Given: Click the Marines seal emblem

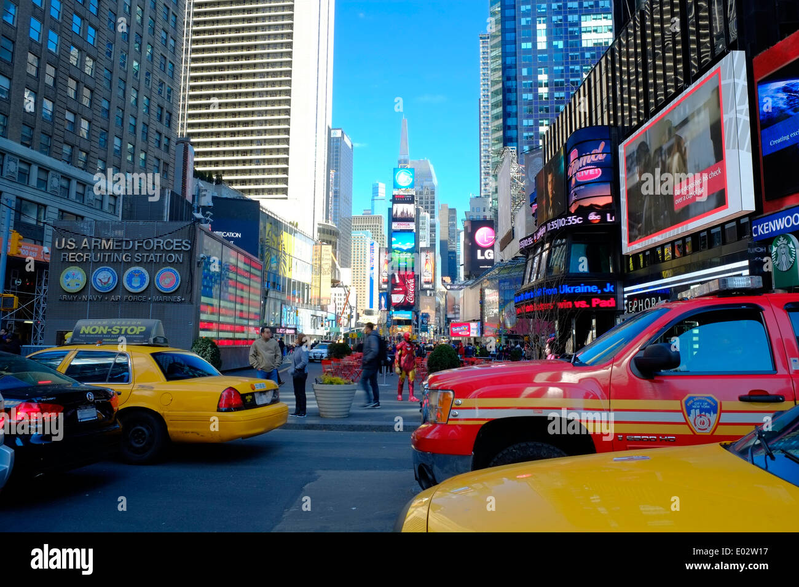Looking at the screenshot, I should coord(167,279).
